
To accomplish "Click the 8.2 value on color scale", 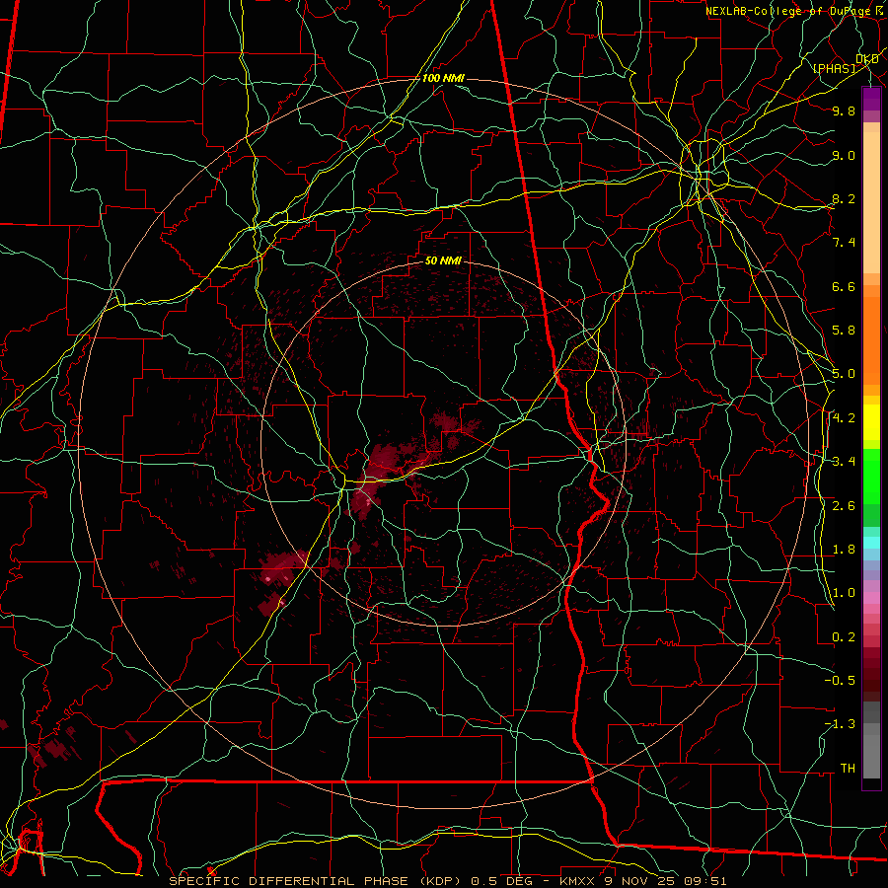I will 844,198.
